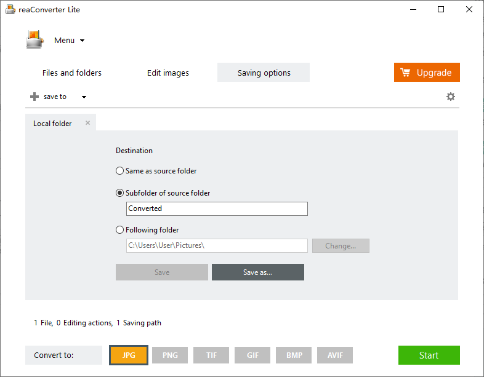Image resolution: width=484 pixels, height=377 pixels.
Task: Click the reaConverter title bar app icon
Action: pos(10,9)
